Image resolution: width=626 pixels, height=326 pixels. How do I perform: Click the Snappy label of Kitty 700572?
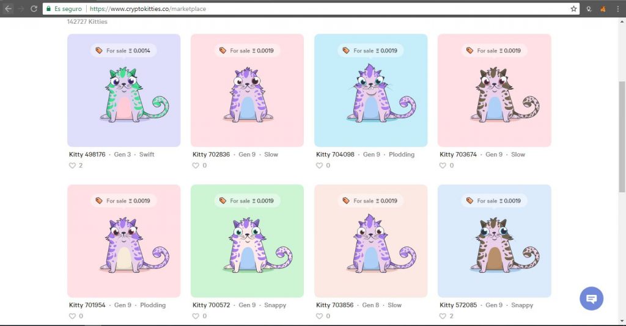[x=275, y=305]
